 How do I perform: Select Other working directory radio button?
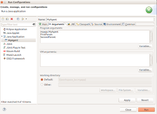point(42,85)
